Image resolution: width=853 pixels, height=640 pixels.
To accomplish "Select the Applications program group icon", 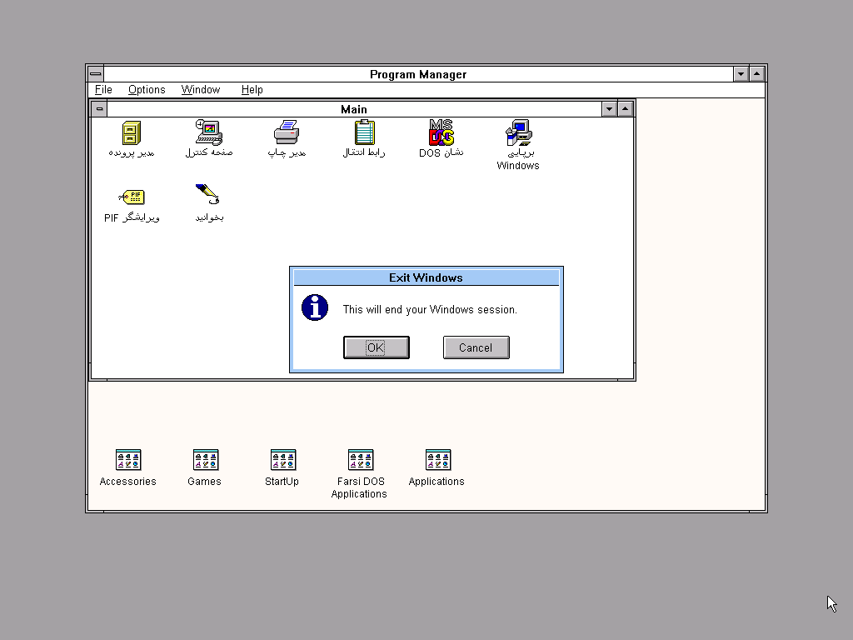I will (x=437, y=460).
